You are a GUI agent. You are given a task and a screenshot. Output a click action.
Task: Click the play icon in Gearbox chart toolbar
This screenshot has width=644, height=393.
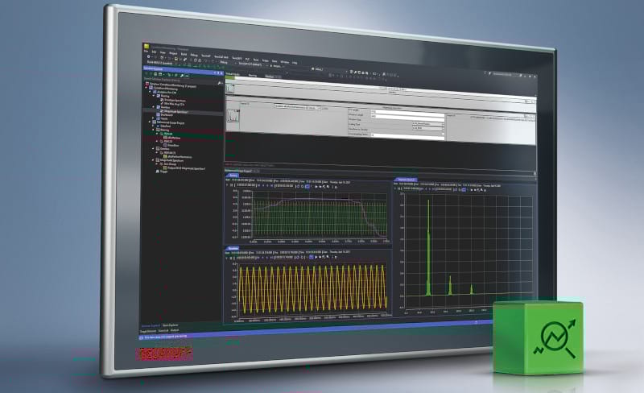click(x=227, y=259)
